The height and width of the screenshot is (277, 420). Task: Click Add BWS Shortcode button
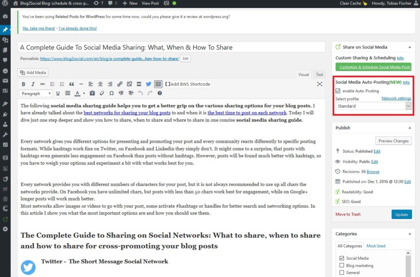tap(188, 84)
